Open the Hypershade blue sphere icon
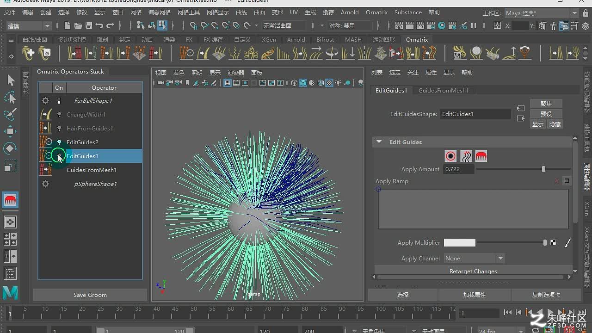Viewport: 592px width, 333px height. coord(442,26)
